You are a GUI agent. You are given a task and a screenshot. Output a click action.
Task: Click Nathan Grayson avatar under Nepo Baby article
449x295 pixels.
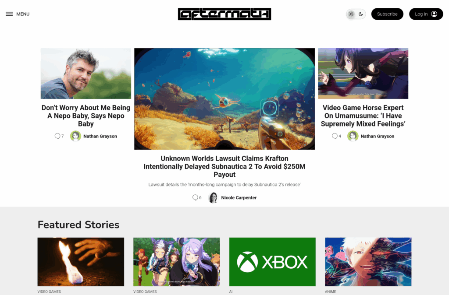(x=75, y=136)
